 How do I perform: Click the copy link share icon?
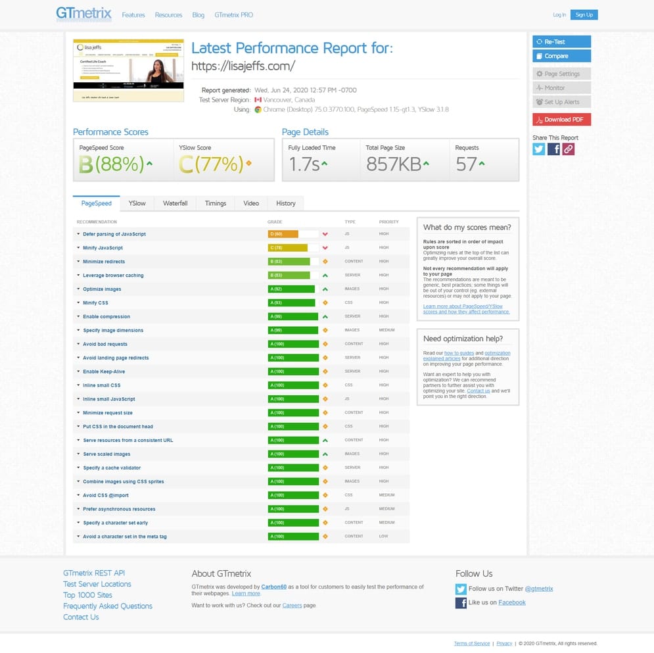tap(569, 149)
